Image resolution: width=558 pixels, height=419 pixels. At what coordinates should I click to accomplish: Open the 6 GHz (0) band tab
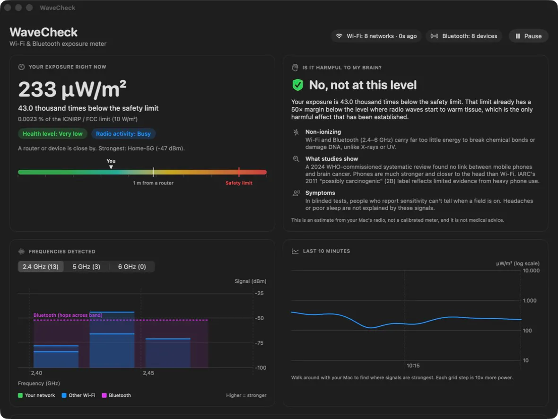[132, 267]
